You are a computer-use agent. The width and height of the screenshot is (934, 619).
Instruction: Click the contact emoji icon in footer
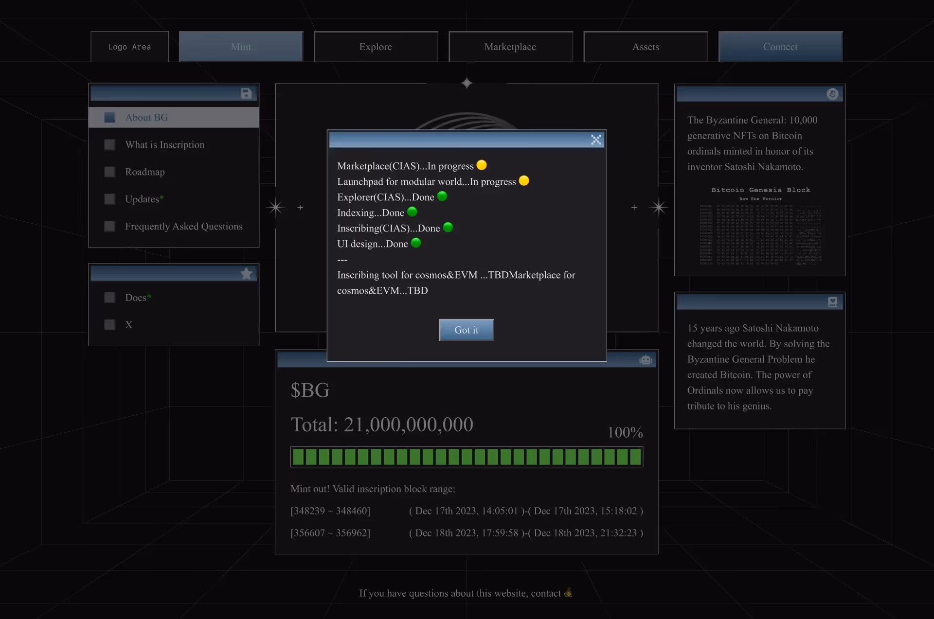pos(568,593)
